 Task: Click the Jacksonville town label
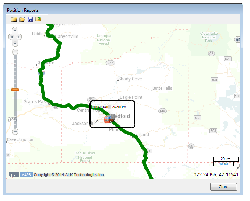[x=84, y=124]
